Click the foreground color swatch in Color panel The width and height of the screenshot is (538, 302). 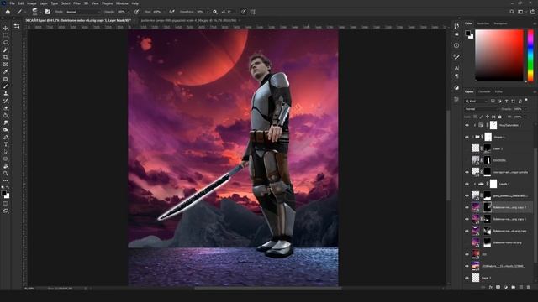(x=467, y=34)
